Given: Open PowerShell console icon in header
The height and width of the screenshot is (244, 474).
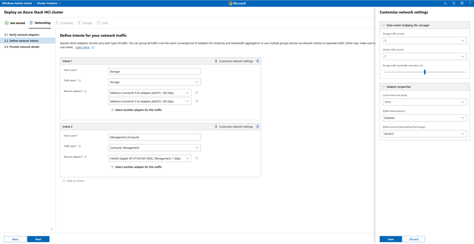Looking at the screenshot, I should [445, 3].
